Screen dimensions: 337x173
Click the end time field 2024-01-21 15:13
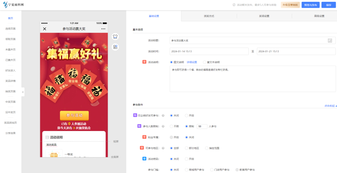(296, 51)
